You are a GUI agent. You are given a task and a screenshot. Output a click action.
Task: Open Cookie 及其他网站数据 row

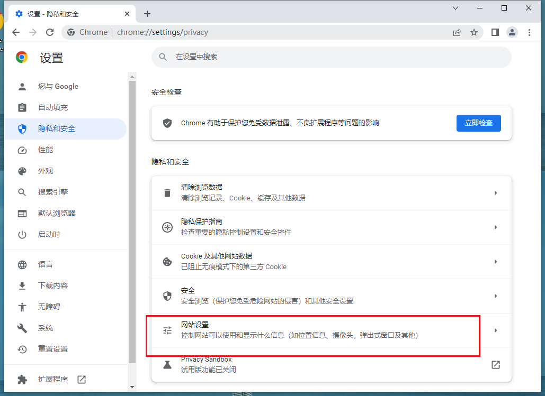point(331,262)
